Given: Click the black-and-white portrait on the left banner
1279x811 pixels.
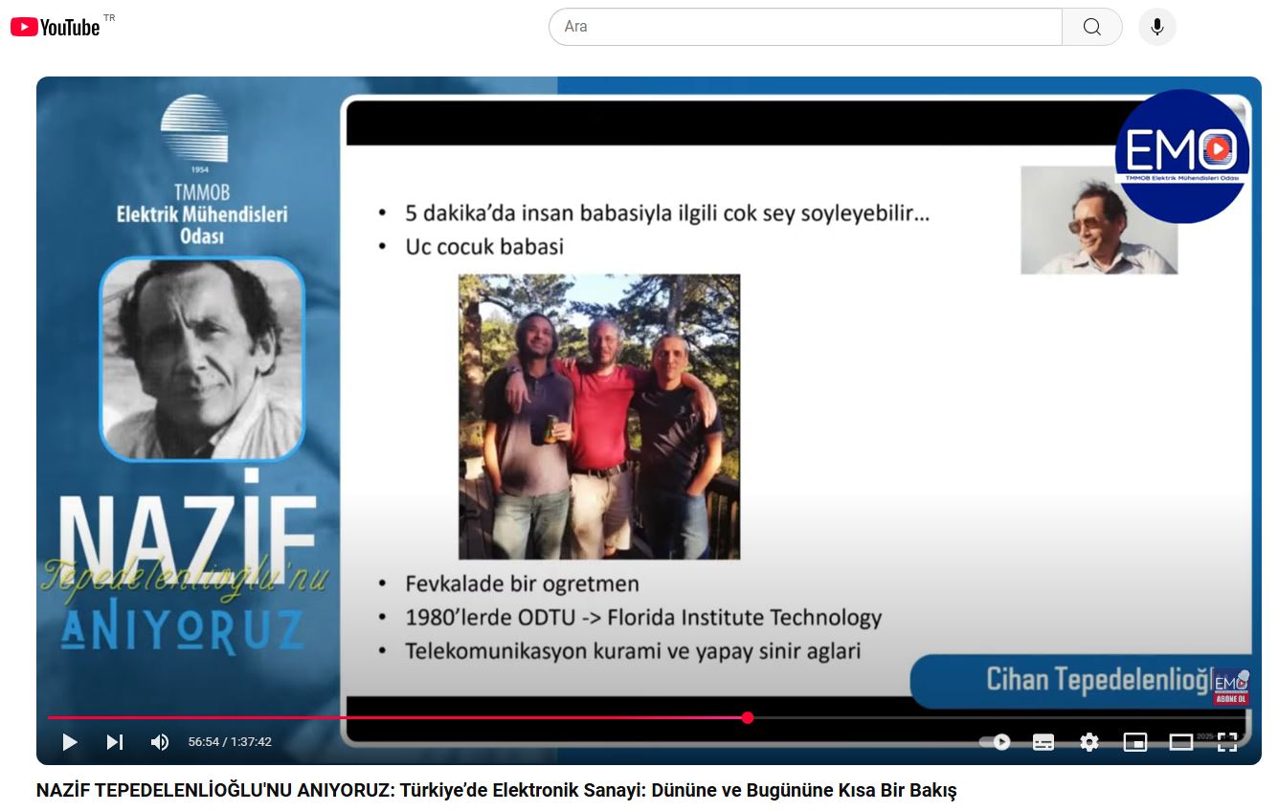Looking at the screenshot, I should pyautogui.click(x=202, y=359).
